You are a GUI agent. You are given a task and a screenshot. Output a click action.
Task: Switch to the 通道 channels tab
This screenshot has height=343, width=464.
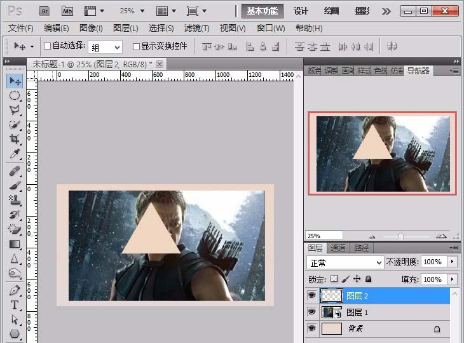coord(338,248)
